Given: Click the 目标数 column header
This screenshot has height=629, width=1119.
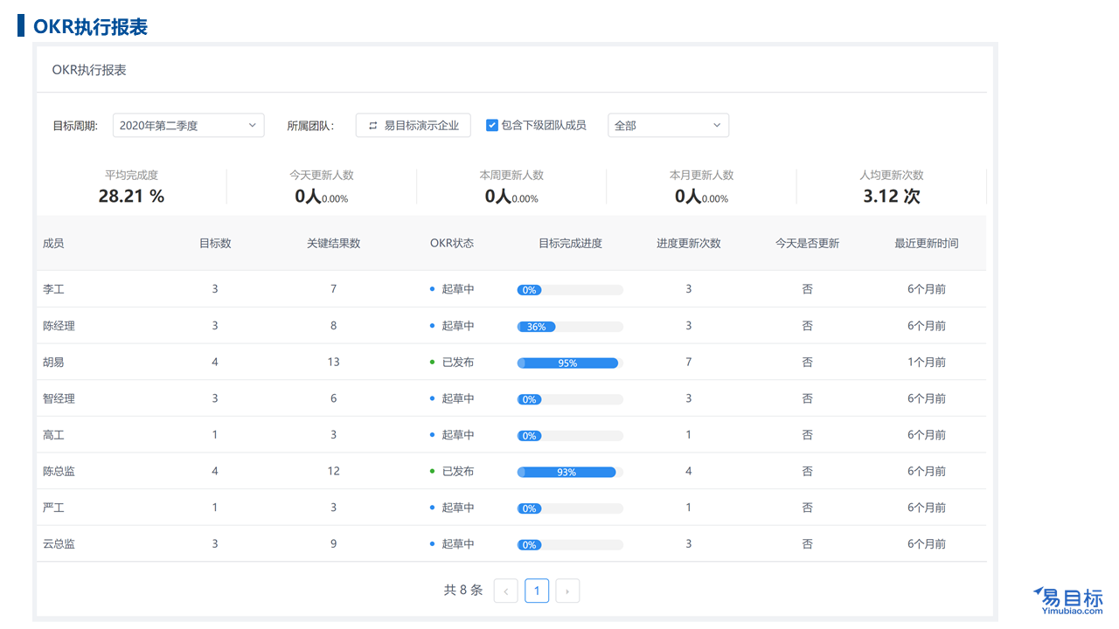Looking at the screenshot, I should tap(215, 243).
